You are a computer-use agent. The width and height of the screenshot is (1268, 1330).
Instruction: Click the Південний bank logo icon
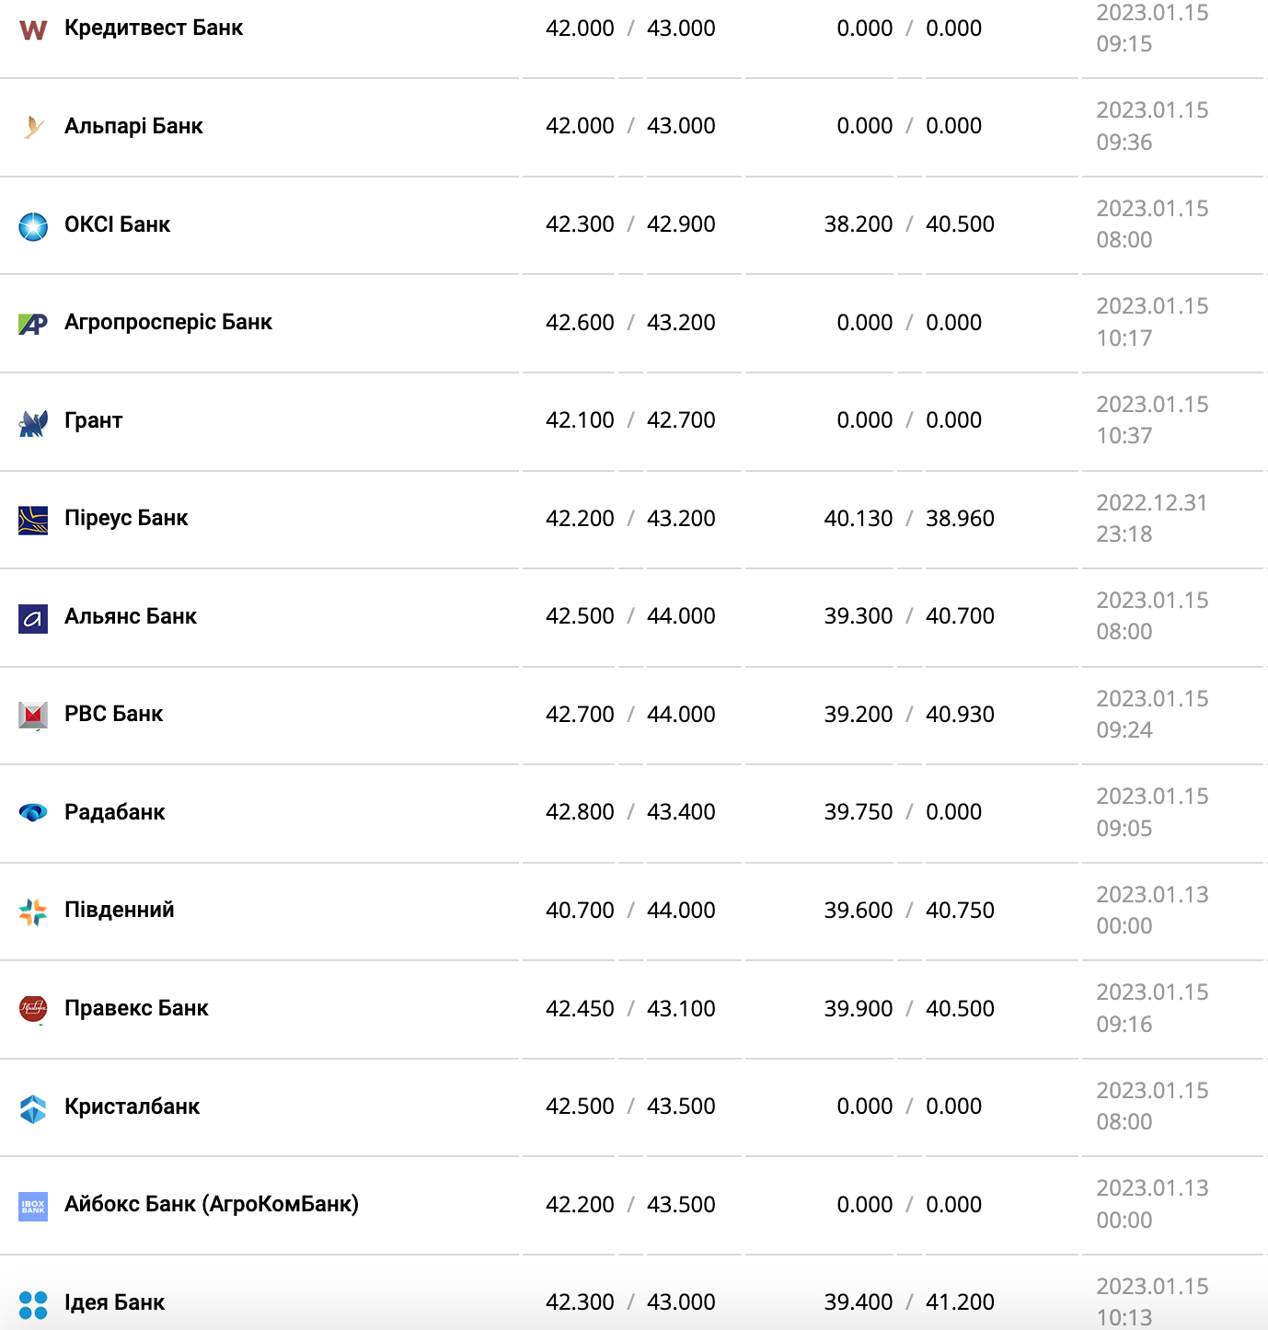coord(33,912)
